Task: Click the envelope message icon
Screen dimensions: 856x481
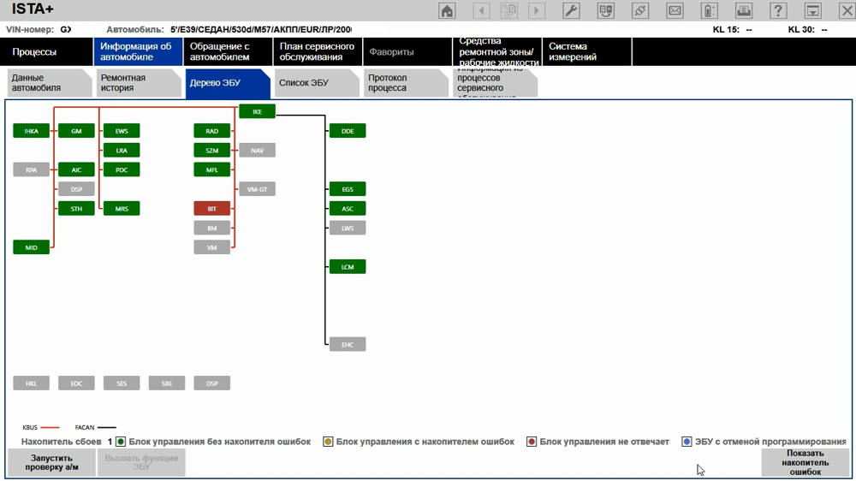Action: (x=675, y=11)
